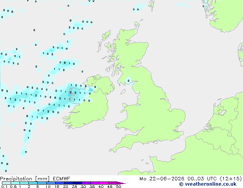Click the 0.1–0.5 mm legend color swatch

7,183
